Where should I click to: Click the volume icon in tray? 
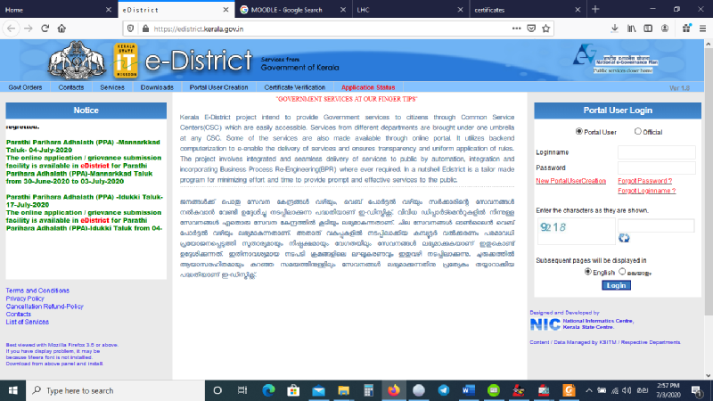tap(627, 390)
